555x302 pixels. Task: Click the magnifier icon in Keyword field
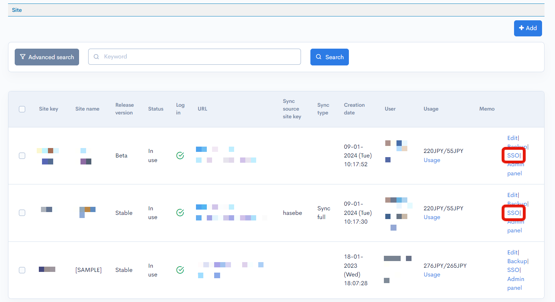click(x=96, y=57)
